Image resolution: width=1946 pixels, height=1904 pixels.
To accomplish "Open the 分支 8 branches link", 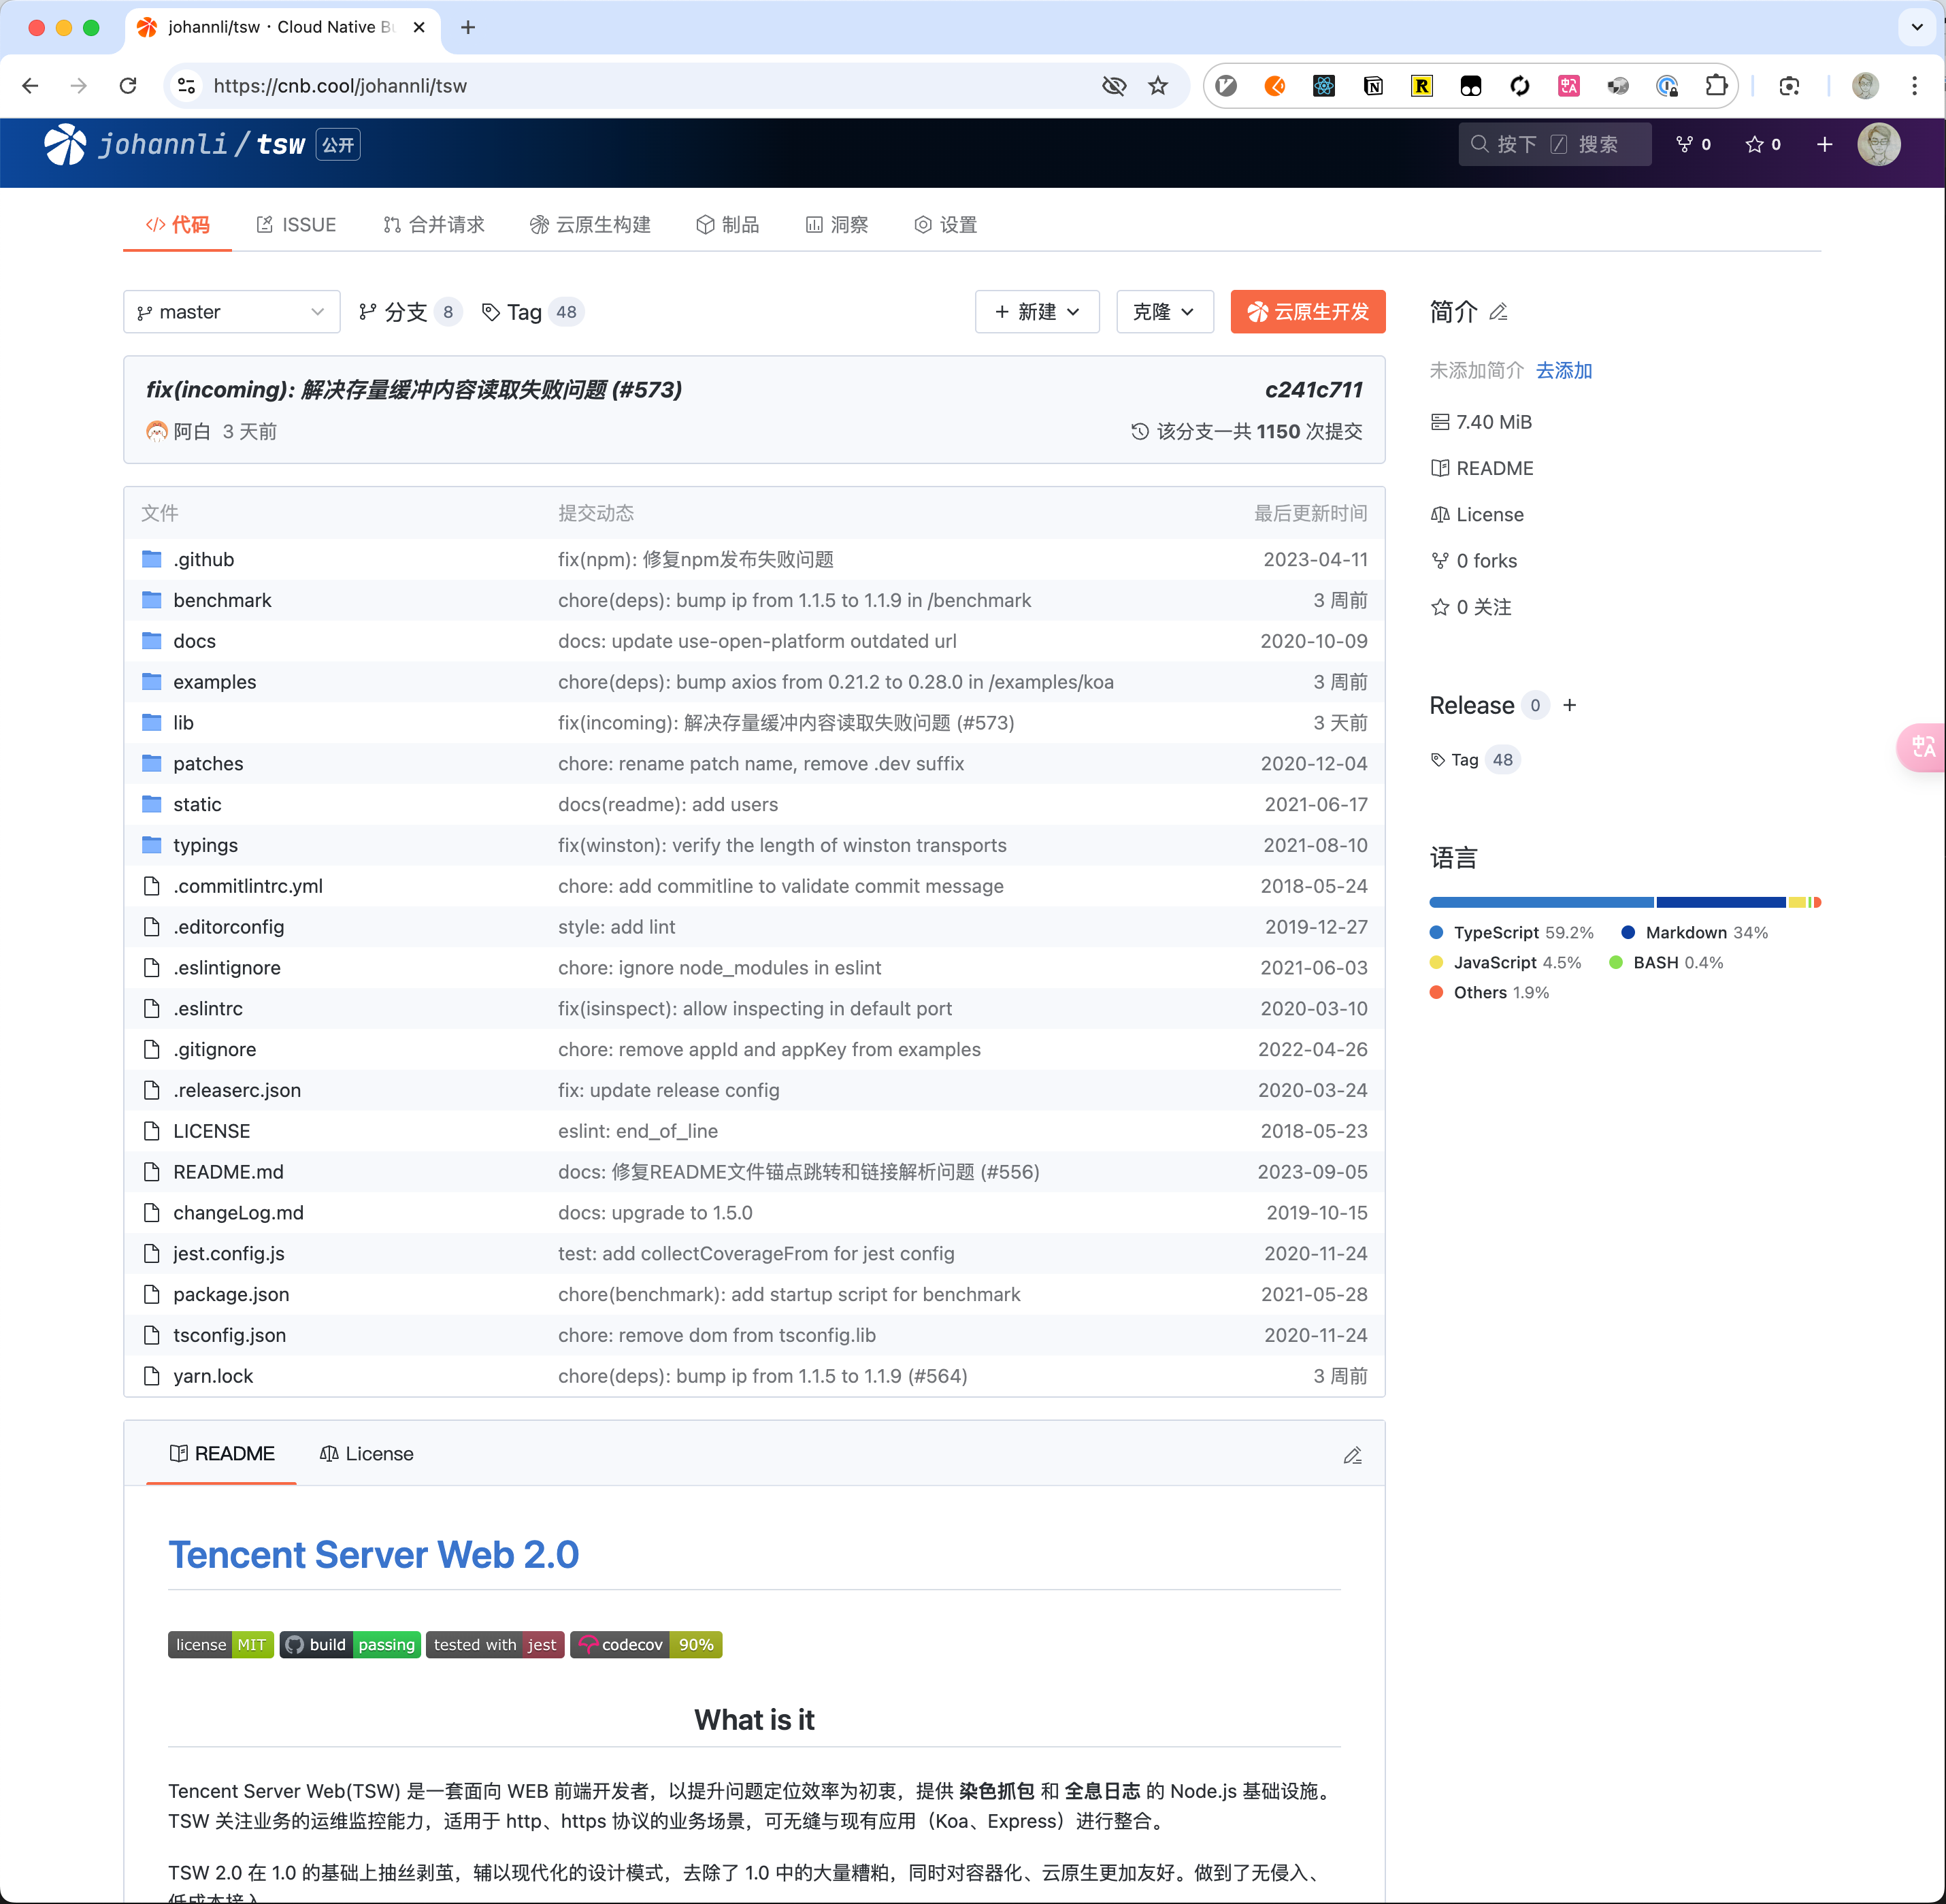I will 410,312.
